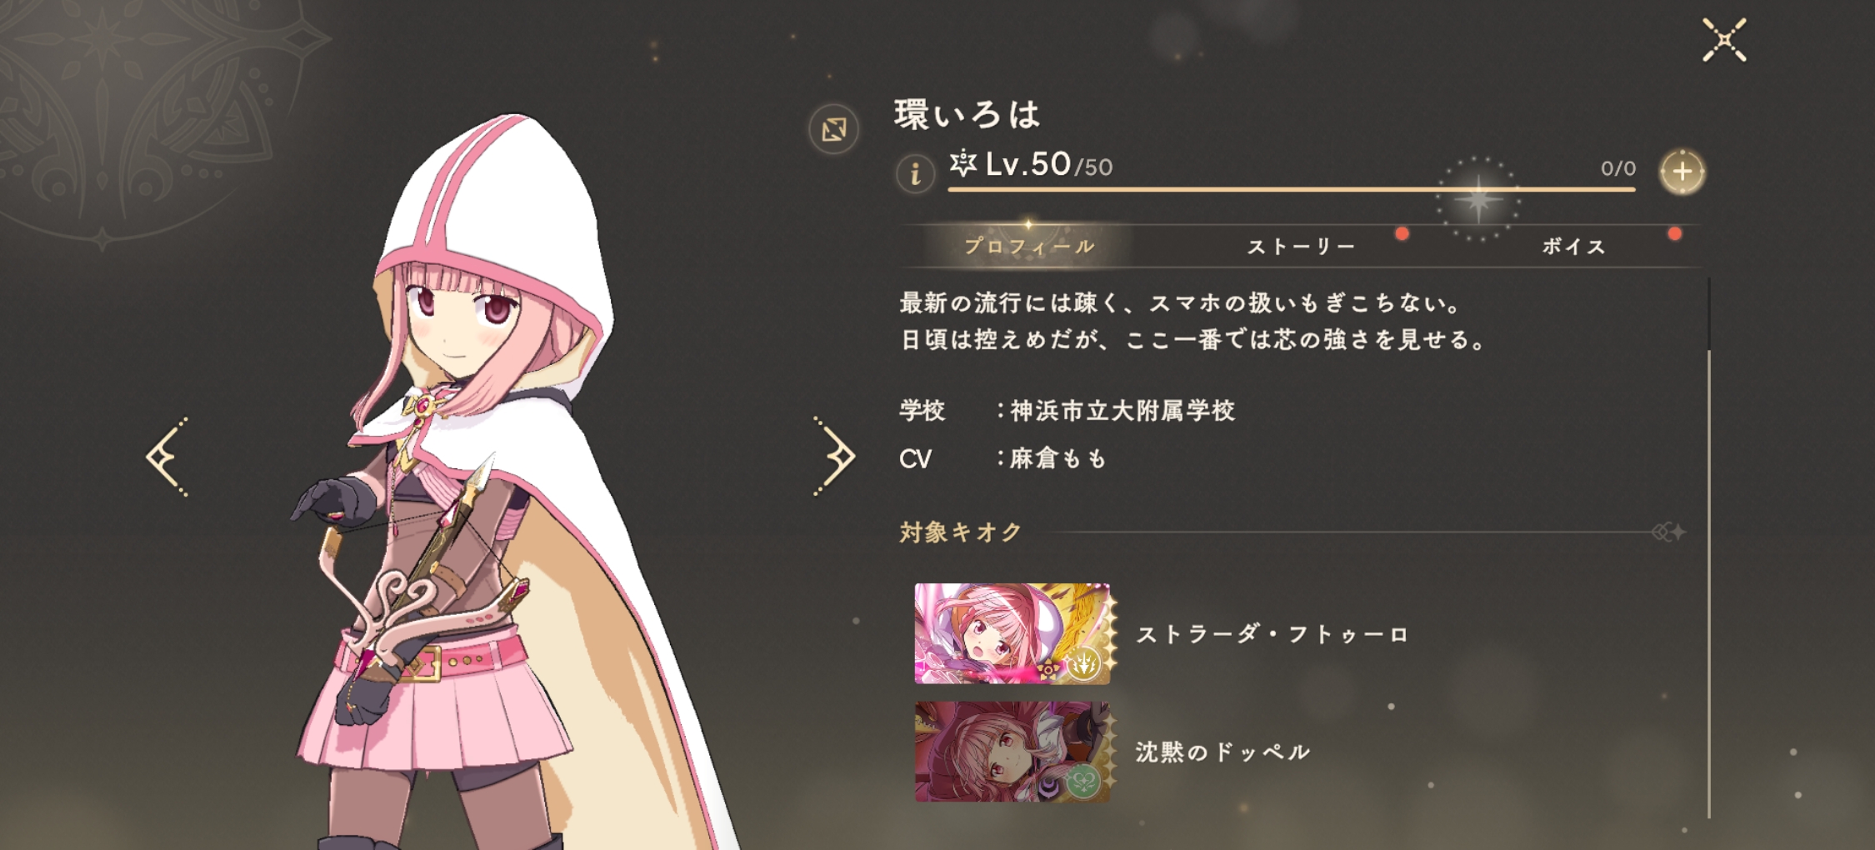Open the ストラーダ・フトゥーロ memory thumbnail
Image resolution: width=1875 pixels, height=850 pixels.
[1013, 633]
